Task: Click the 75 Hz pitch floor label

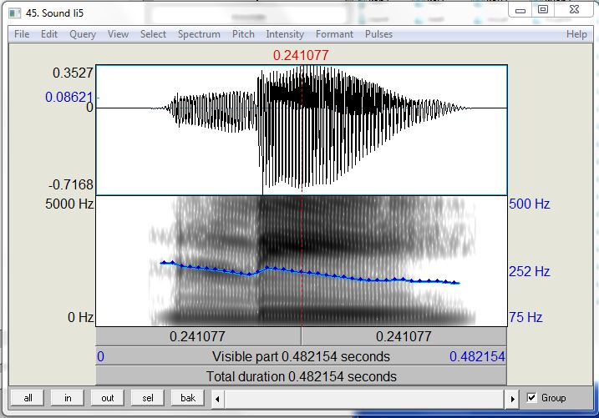Action: click(x=525, y=317)
